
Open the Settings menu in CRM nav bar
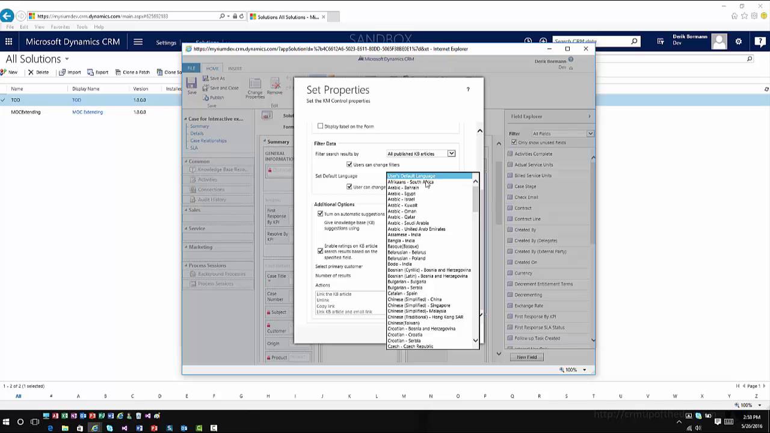pyautogui.click(x=166, y=42)
